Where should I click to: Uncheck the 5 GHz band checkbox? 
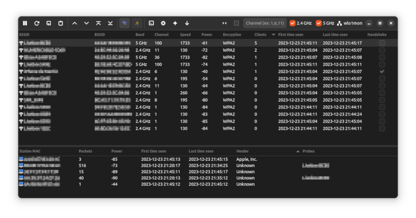click(x=318, y=23)
